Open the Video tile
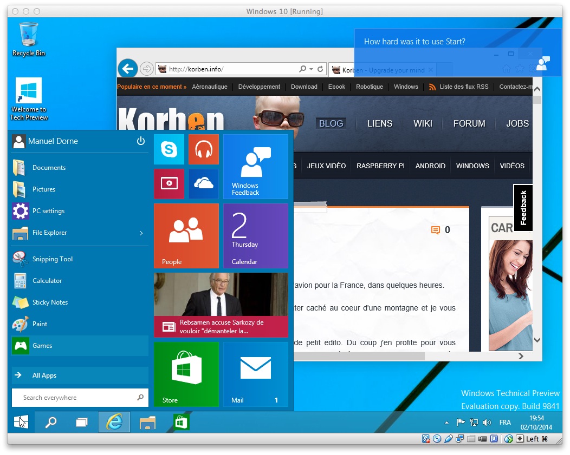Viewport: 570px width, 455px height. (x=169, y=183)
